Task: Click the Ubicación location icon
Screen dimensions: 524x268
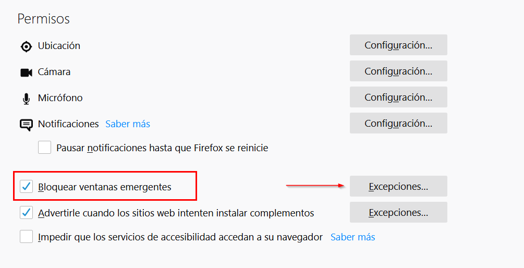Action: pyautogui.click(x=26, y=46)
